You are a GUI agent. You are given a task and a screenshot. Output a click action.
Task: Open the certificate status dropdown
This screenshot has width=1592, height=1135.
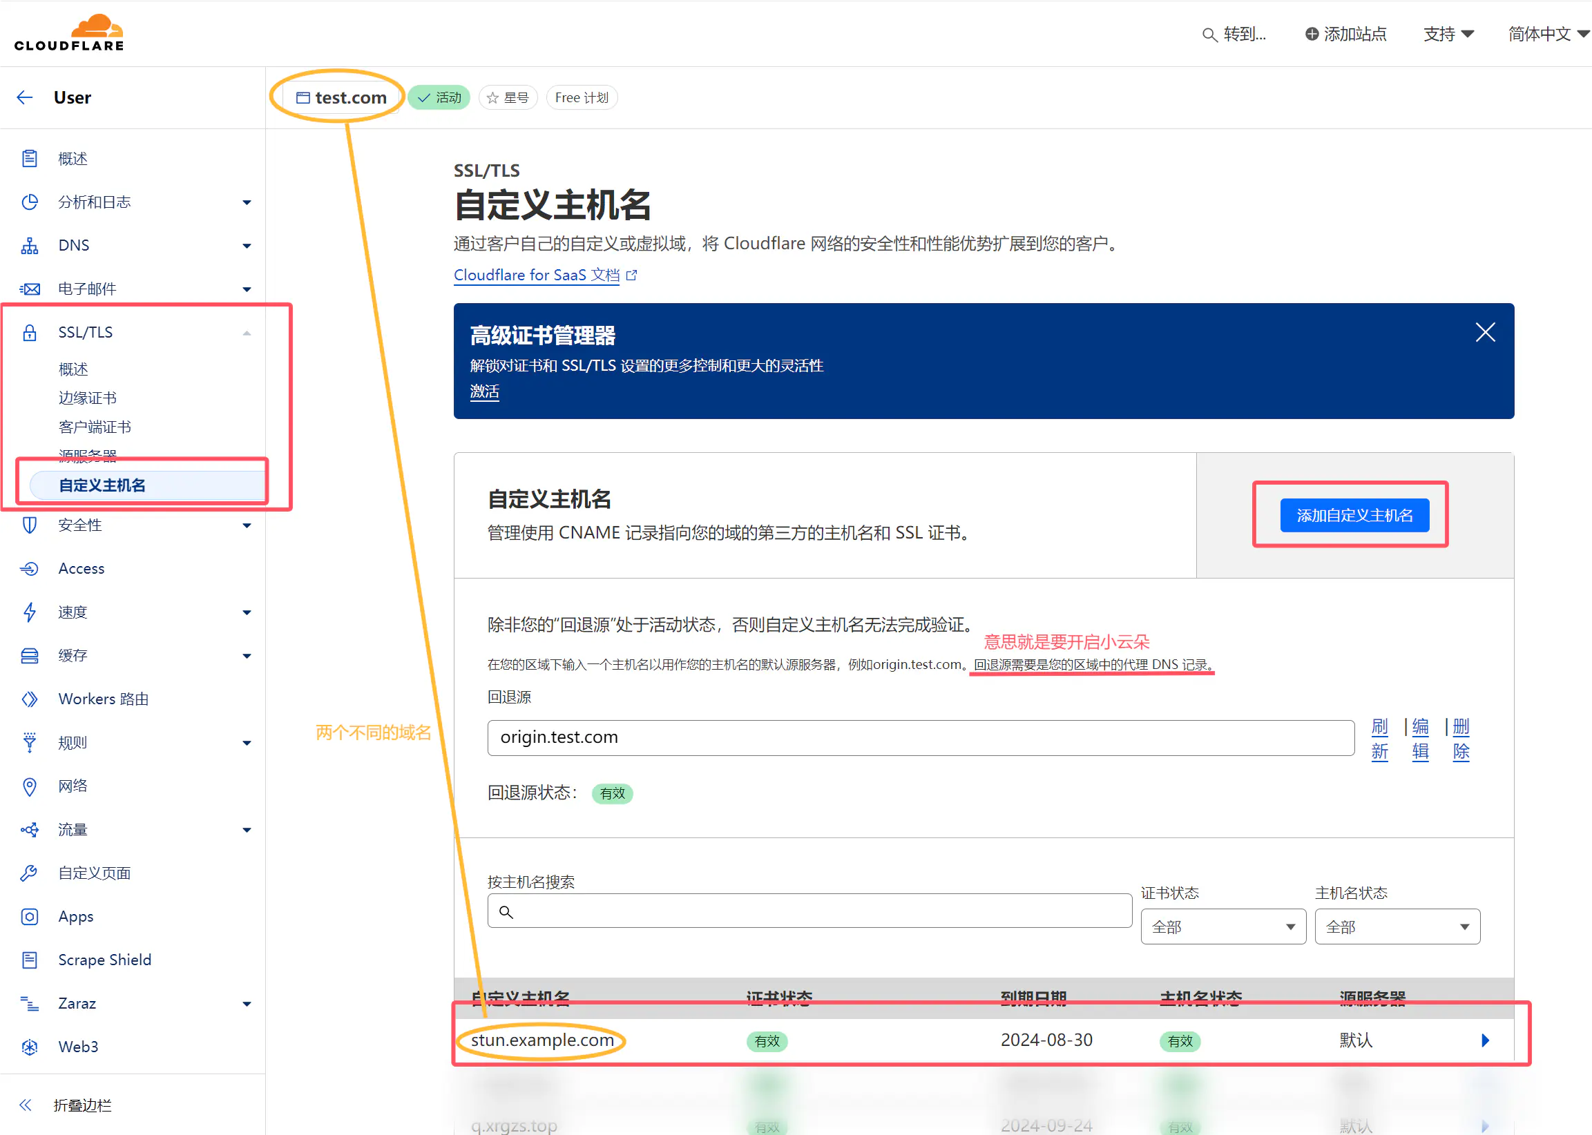tap(1223, 927)
